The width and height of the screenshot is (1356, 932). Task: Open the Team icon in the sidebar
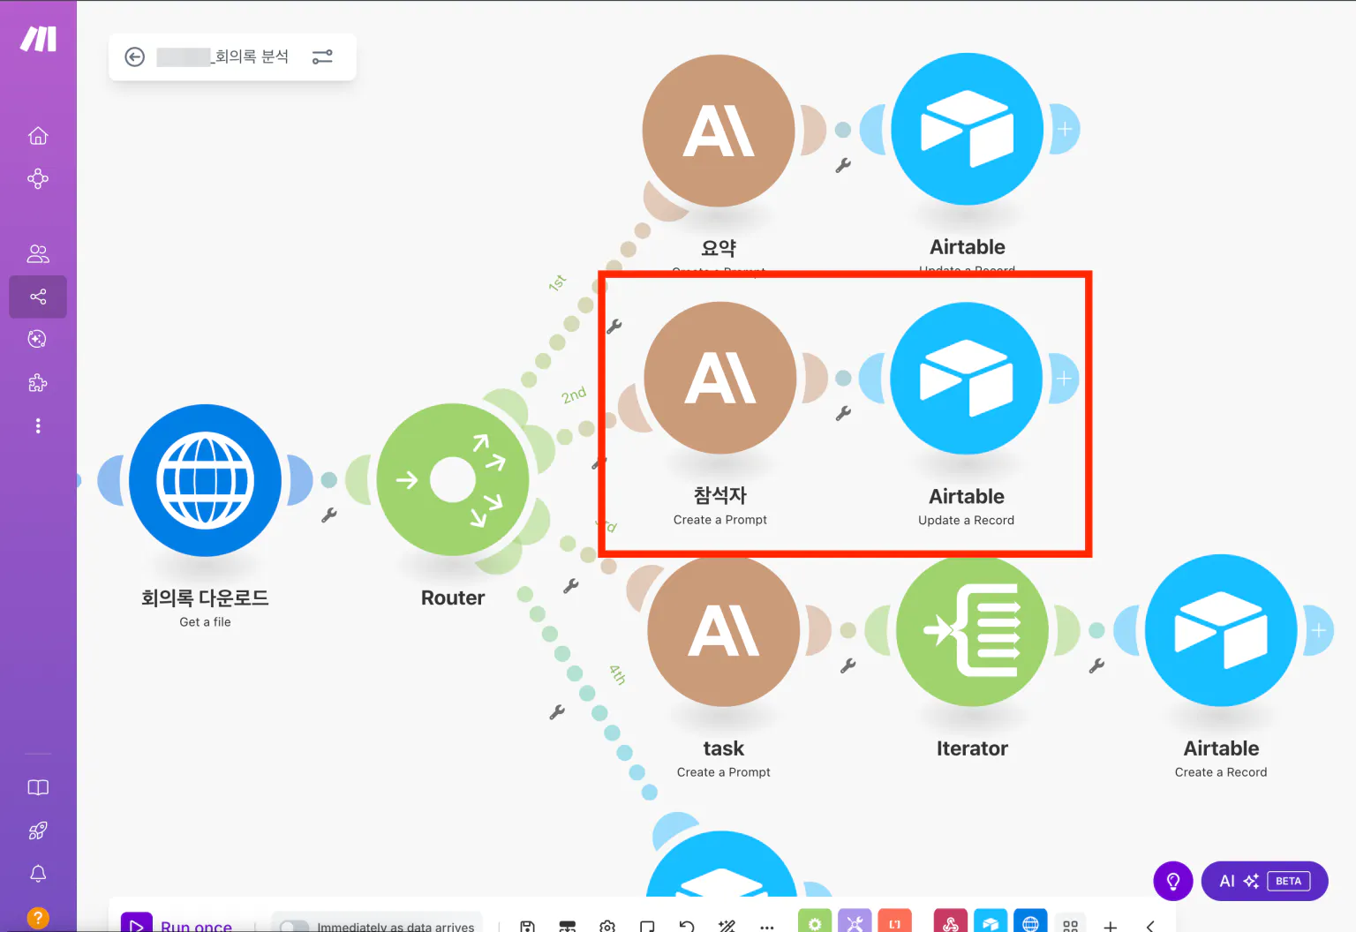coord(38,253)
